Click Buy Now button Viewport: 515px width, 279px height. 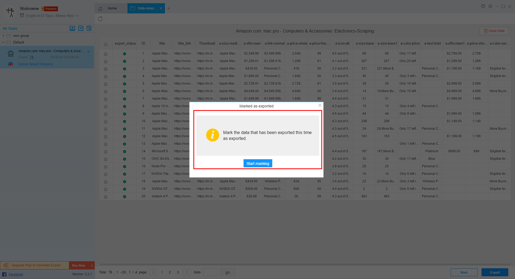[79, 265]
